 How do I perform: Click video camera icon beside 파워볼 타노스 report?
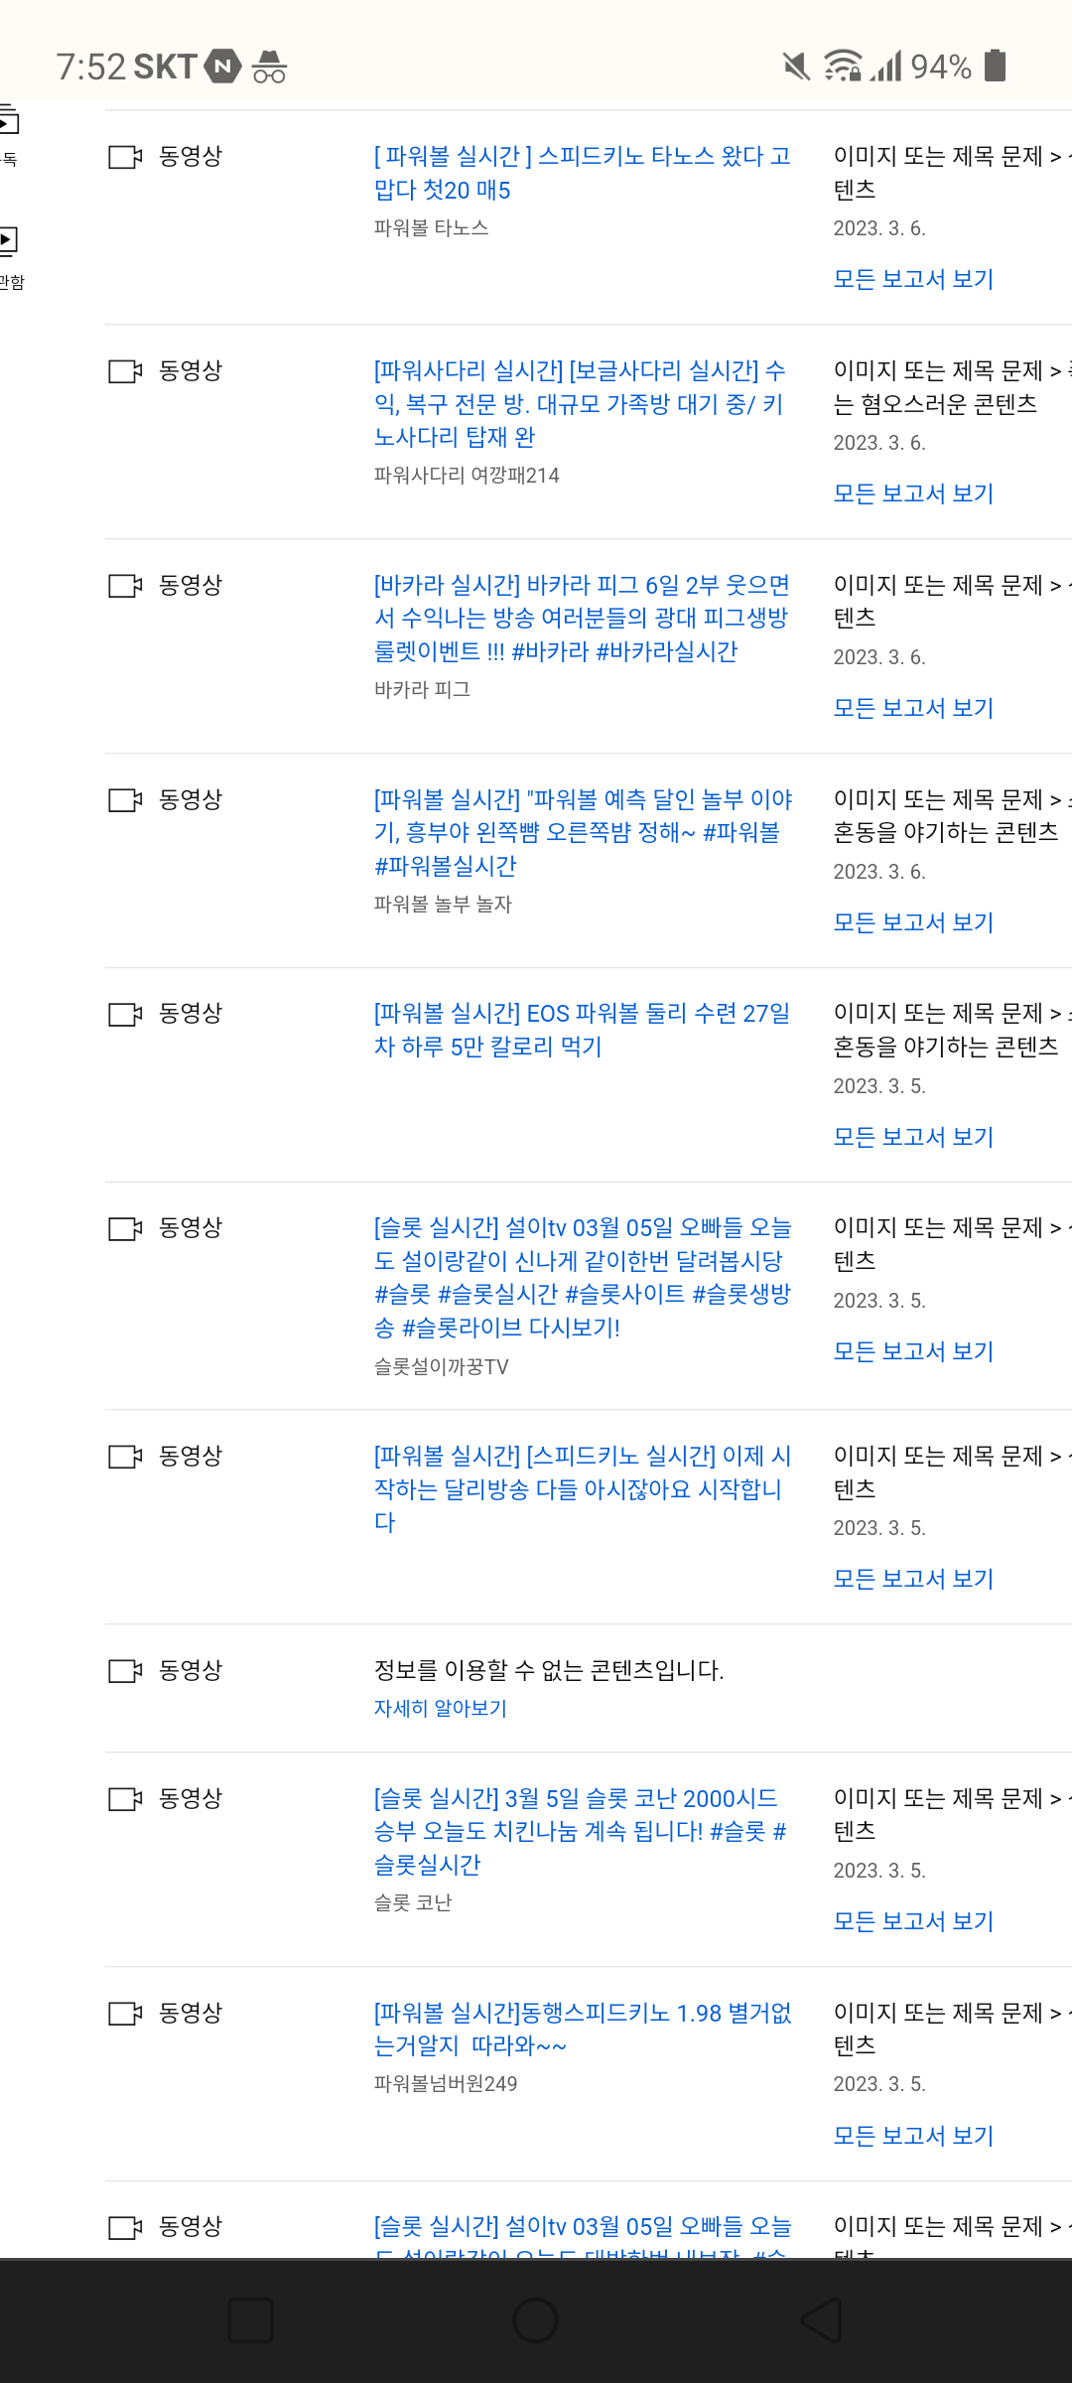pos(125,157)
